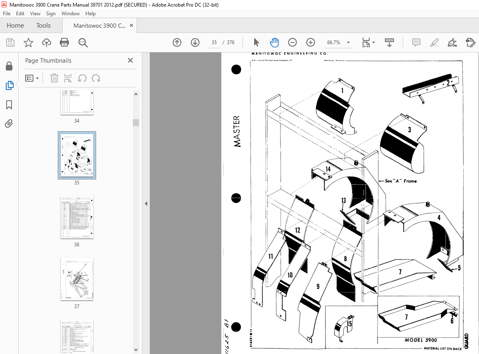This screenshot has height=354, width=479.
Task: Open the Edit menu
Action: click(x=20, y=14)
